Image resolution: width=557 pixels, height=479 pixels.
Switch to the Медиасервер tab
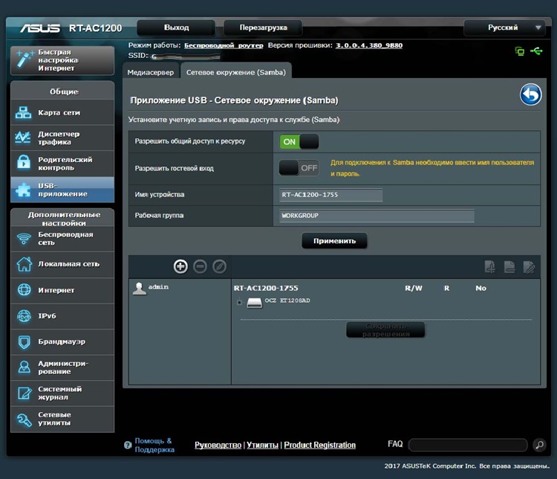(x=151, y=72)
